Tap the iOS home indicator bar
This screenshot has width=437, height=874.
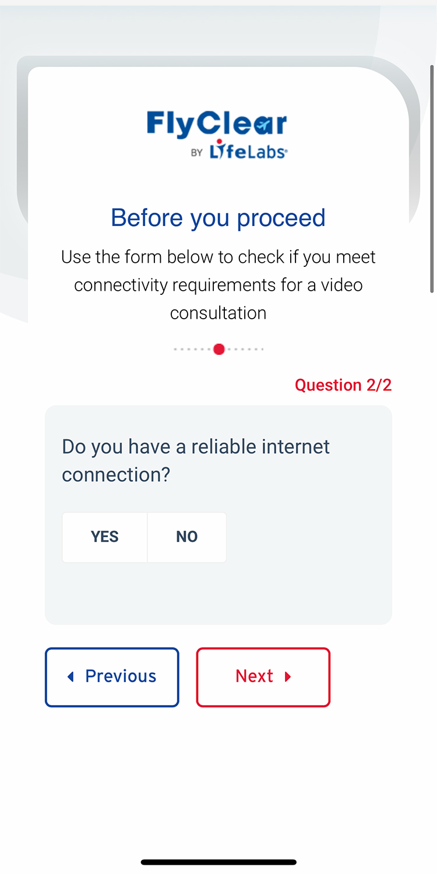(x=218, y=862)
